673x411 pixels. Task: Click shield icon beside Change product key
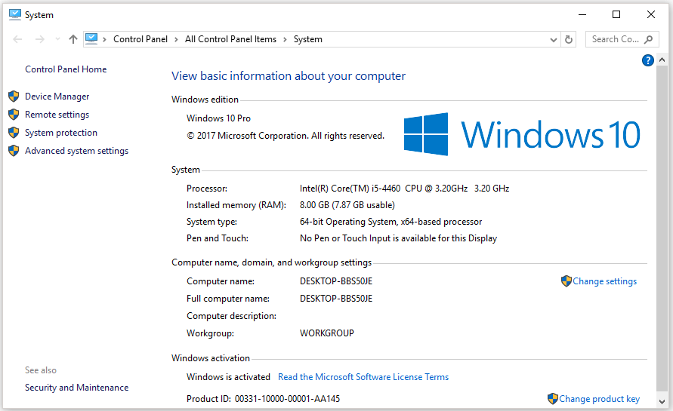(x=553, y=399)
